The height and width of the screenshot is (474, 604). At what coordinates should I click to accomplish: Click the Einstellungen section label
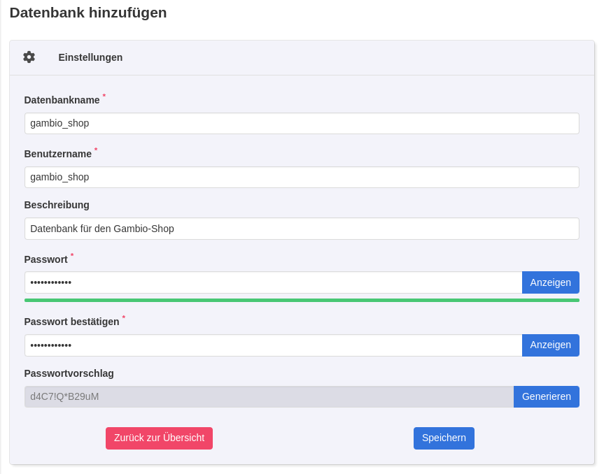(x=90, y=57)
